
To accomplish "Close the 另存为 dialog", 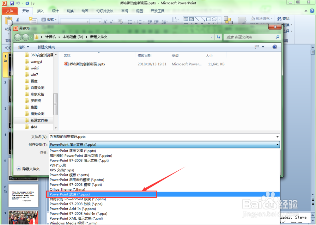I will (x=275, y=27).
